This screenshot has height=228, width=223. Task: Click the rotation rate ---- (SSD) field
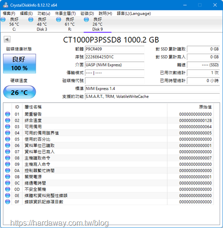pos(203,65)
